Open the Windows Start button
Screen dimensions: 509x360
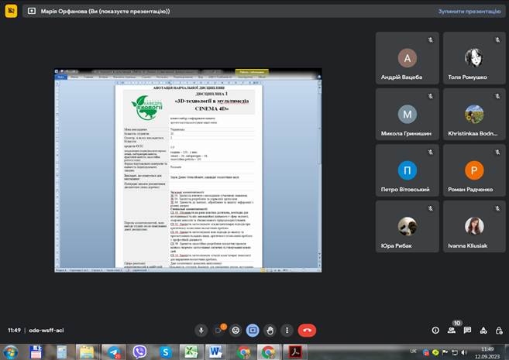9,352
